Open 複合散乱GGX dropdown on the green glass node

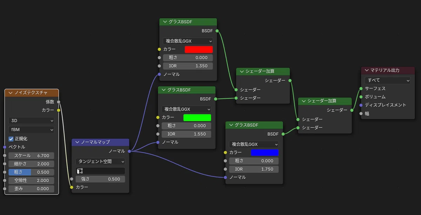point(186,109)
